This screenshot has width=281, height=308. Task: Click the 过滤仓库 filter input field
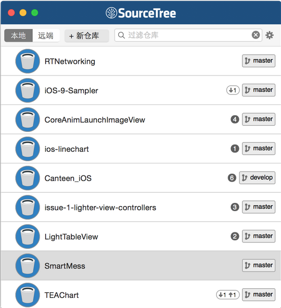[x=188, y=36]
